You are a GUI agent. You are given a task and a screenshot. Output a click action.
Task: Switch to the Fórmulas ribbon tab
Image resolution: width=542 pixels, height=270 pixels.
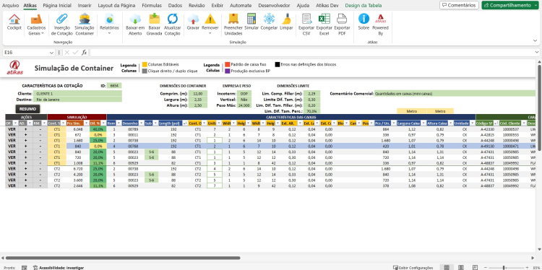(152, 6)
